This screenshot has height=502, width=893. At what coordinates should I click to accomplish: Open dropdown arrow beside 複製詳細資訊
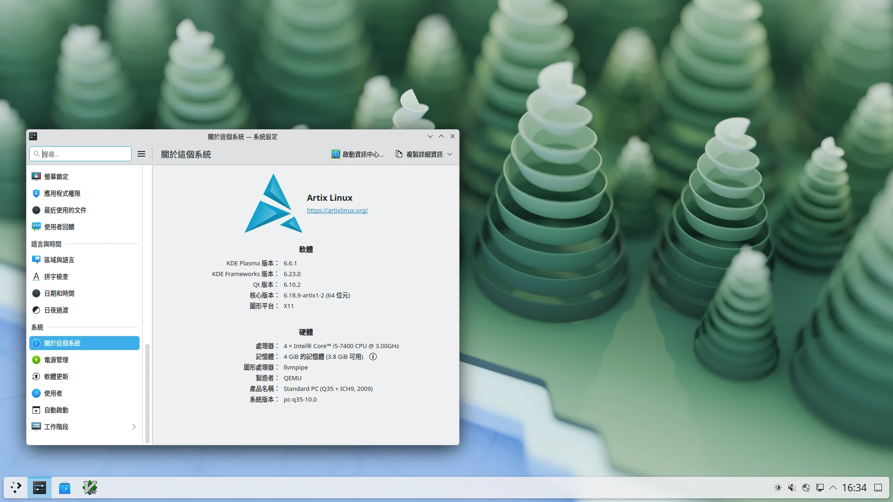[x=450, y=154]
